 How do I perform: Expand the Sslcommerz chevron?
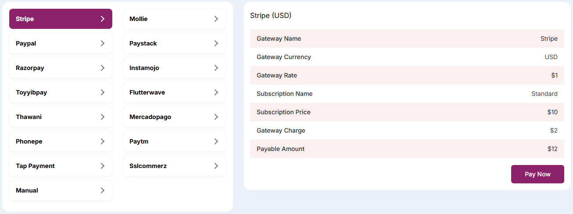point(216,166)
